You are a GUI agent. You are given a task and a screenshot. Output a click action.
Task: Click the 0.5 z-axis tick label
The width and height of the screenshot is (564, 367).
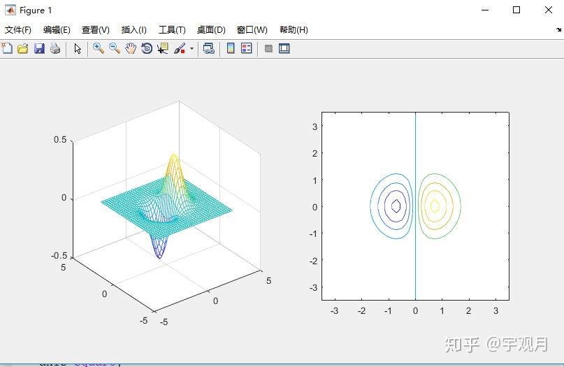tap(60, 140)
